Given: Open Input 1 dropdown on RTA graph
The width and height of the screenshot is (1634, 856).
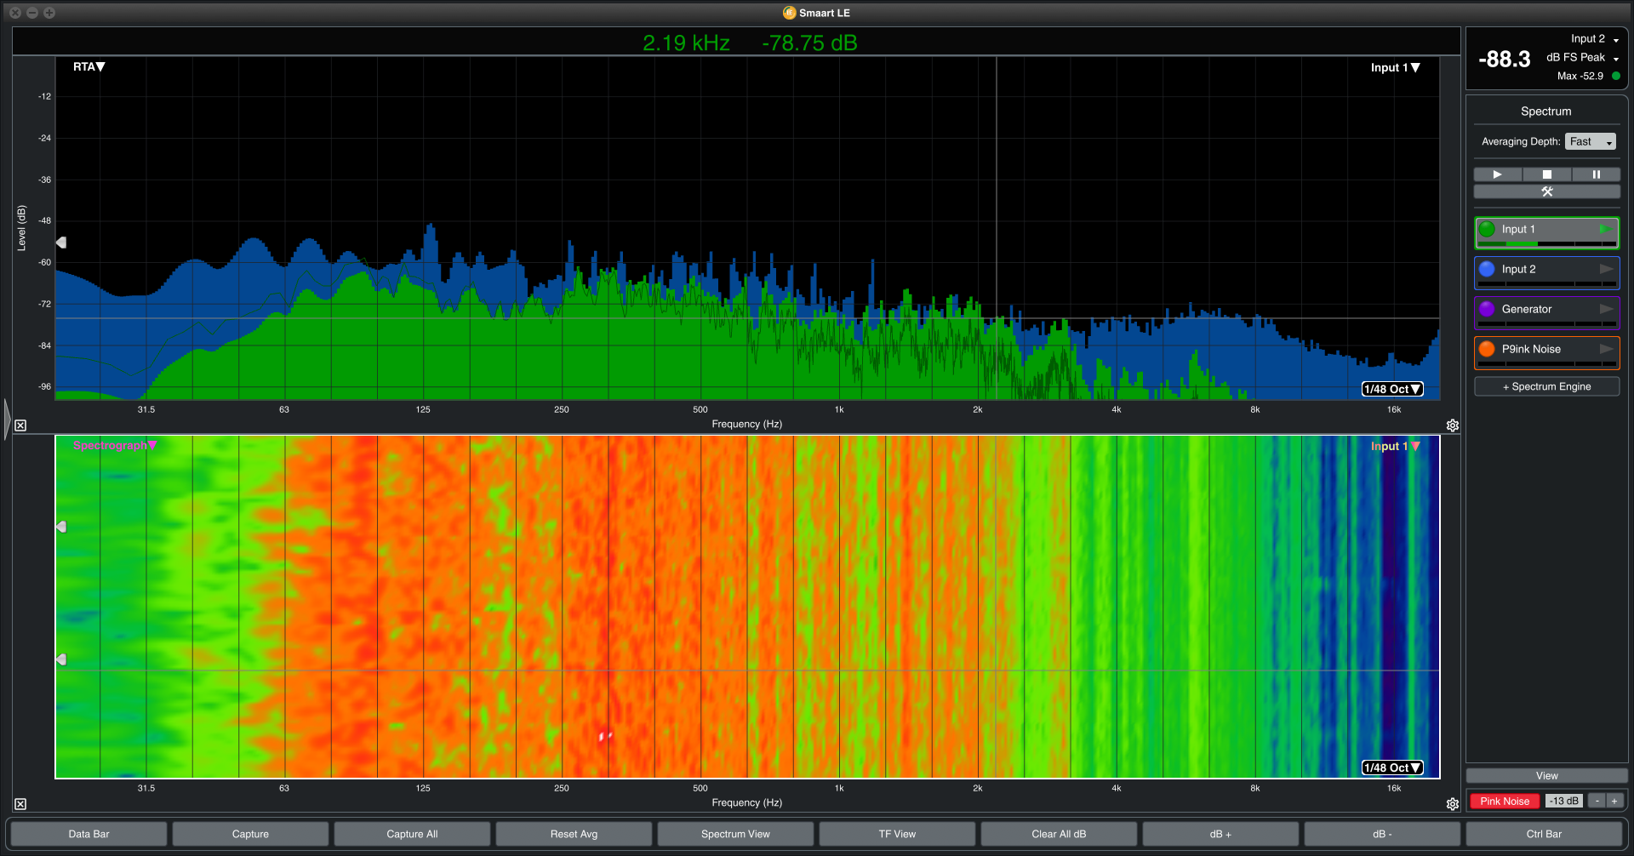Looking at the screenshot, I should pyautogui.click(x=1396, y=67).
